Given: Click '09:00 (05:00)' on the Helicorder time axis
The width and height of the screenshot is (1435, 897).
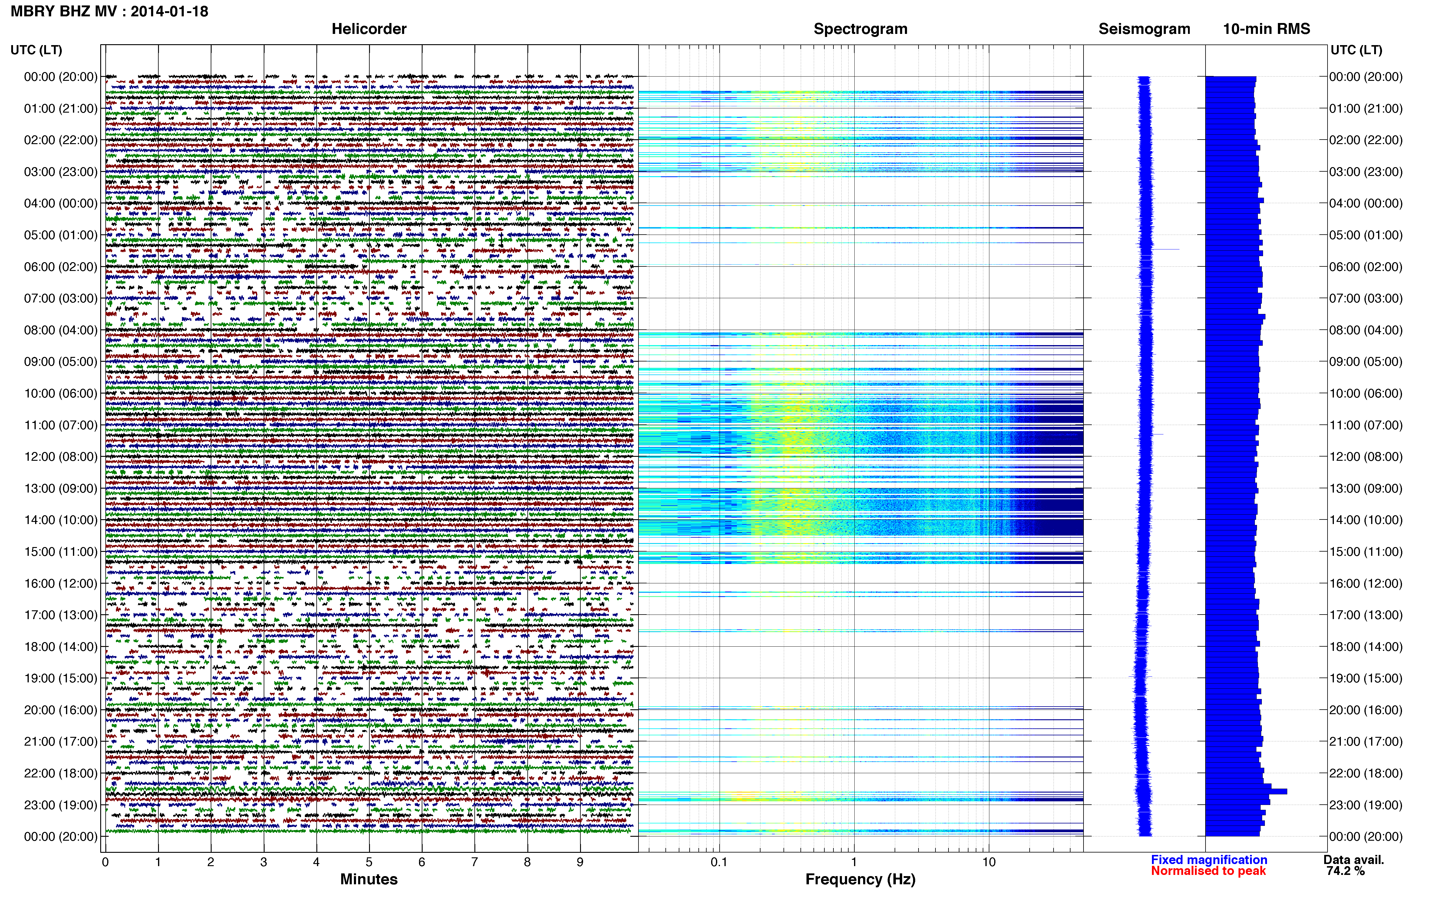Looking at the screenshot, I should coord(61,362).
